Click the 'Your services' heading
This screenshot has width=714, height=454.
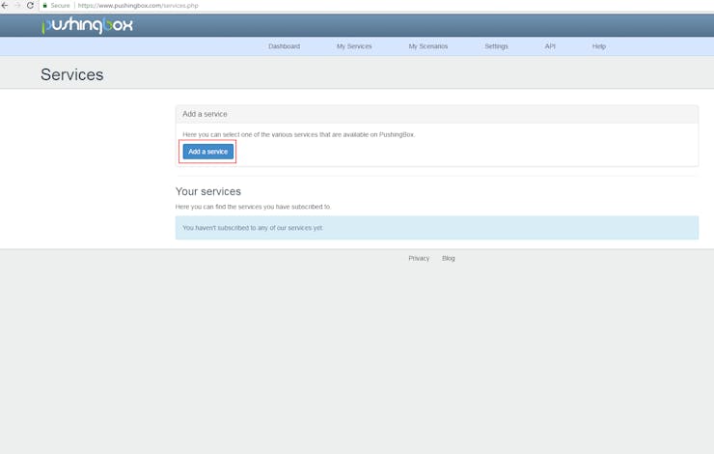[208, 191]
